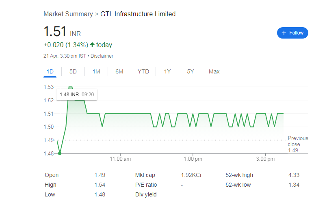Show the 1Y price chart
Screen dimensions: 327x207
tap(167, 72)
